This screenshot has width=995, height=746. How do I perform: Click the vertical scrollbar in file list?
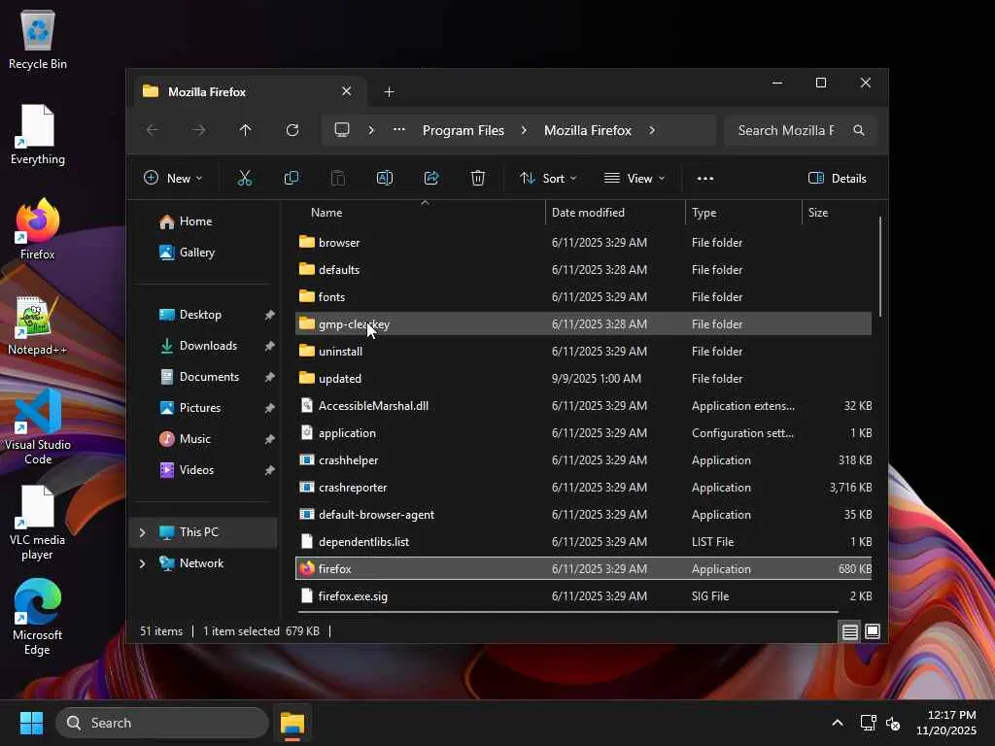point(880,267)
